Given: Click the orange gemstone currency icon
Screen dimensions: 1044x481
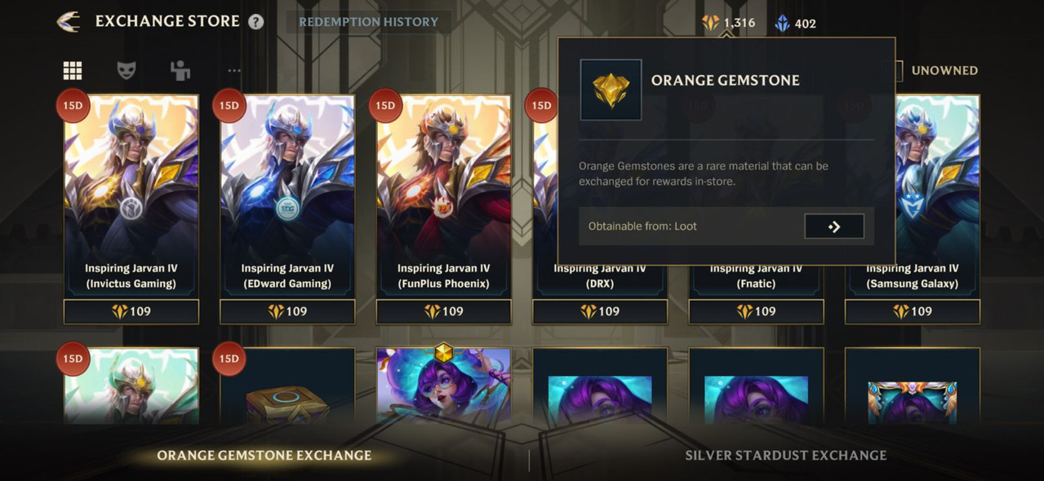Looking at the screenshot, I should (x=711, y=23).
